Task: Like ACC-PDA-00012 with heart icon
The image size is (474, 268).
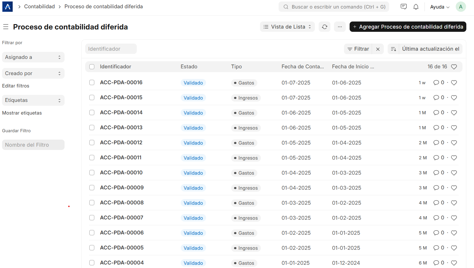Action: tap(454, 143)
